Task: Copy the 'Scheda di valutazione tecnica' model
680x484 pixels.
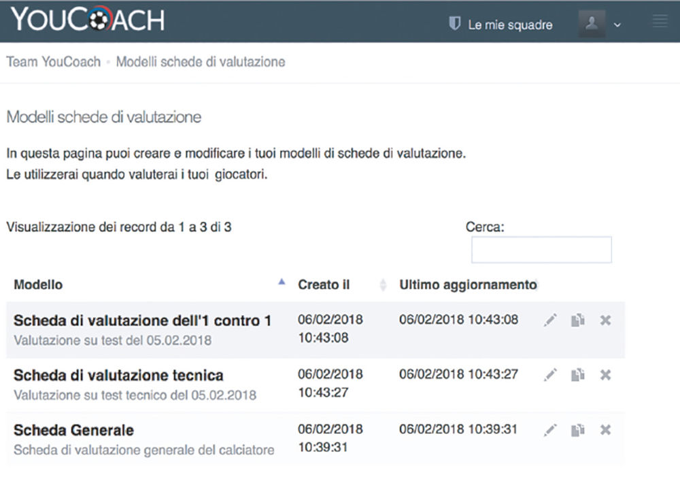Action: (x=577, y=374)
